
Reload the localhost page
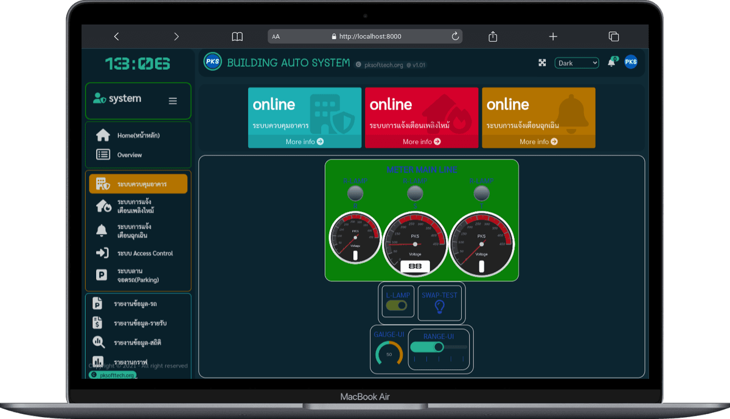(x=455, y=36)
